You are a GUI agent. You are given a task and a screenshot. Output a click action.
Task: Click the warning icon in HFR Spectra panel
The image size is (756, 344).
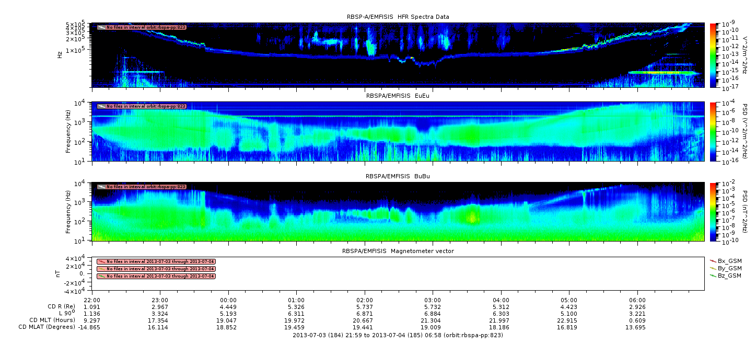click(x=101, y=27)
